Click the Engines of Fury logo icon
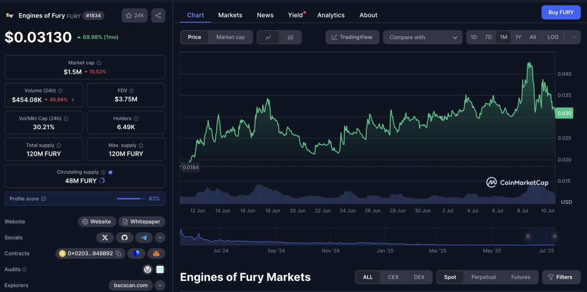This screenshot has width=587, height=292. (x=9, y=16)
